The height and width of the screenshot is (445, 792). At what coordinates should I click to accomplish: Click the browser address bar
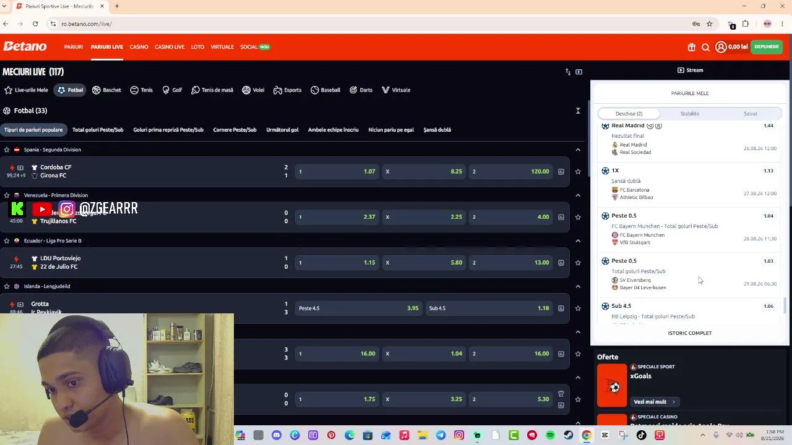371,23
